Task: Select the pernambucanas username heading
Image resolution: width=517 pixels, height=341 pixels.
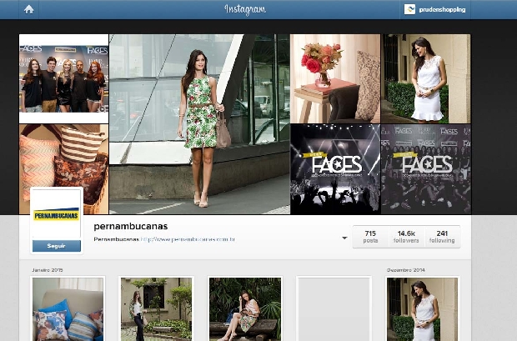Action: click(131, 226)
